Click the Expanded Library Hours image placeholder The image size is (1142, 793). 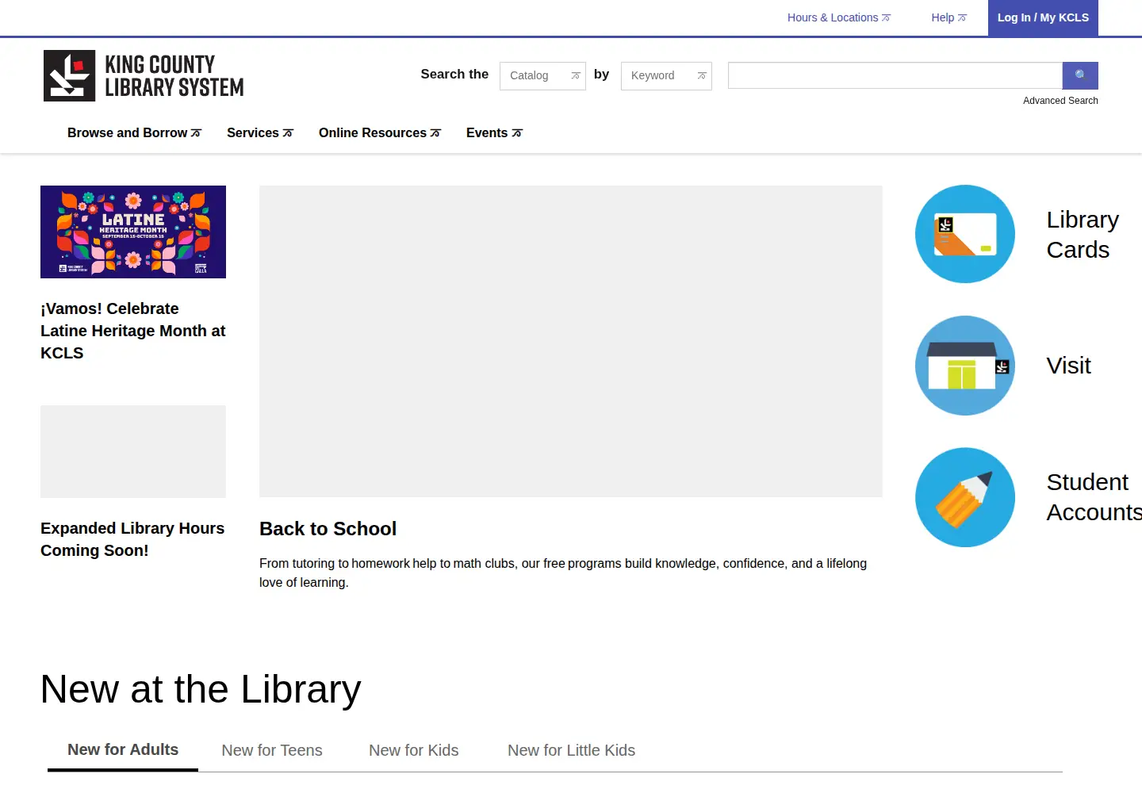(133, 451)
